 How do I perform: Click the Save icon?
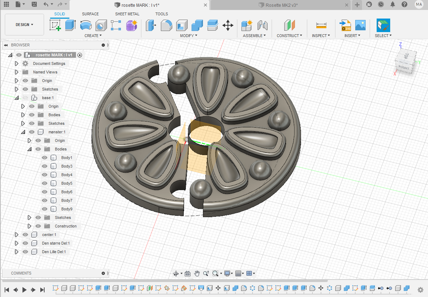click(x=34, y=4)
